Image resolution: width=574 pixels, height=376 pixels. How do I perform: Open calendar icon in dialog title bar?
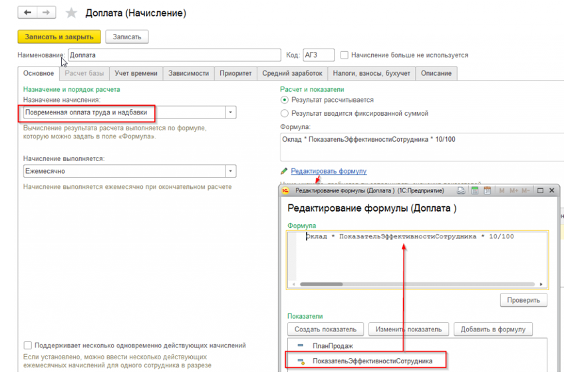[488, 190]
